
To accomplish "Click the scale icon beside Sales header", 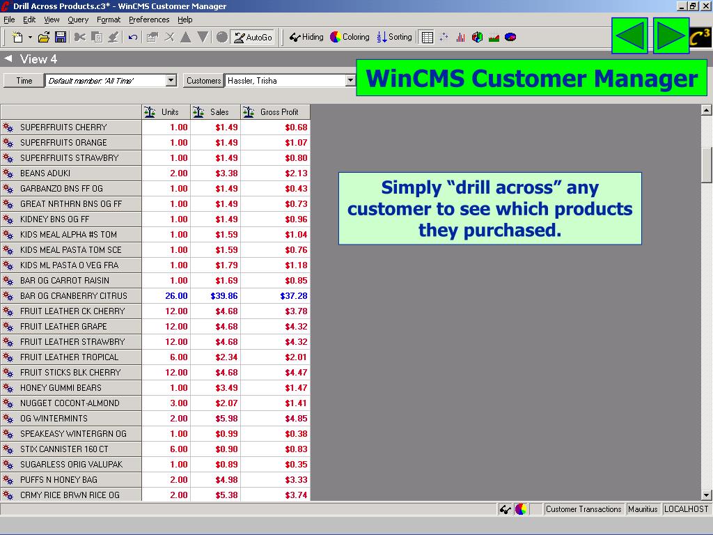I will pyautogui.click(x=198, y=112).
